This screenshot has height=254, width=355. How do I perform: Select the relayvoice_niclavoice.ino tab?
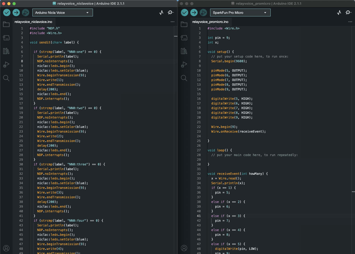[33, 22]
